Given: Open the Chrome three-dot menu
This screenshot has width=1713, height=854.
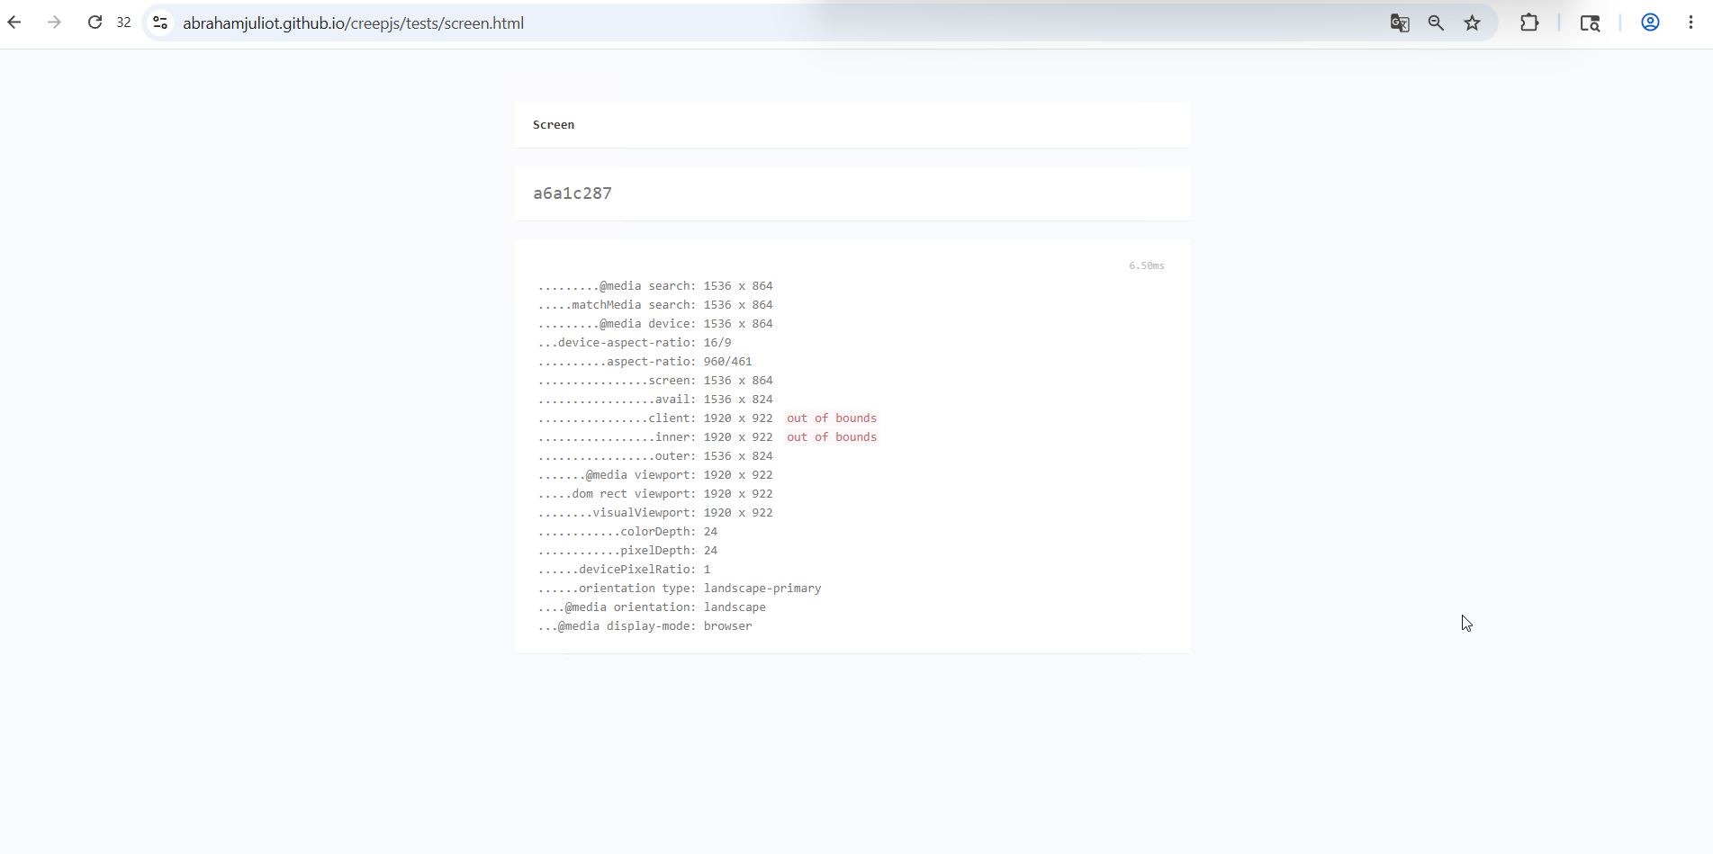Looking at the screenshot, I should [x=1690, y=22].
